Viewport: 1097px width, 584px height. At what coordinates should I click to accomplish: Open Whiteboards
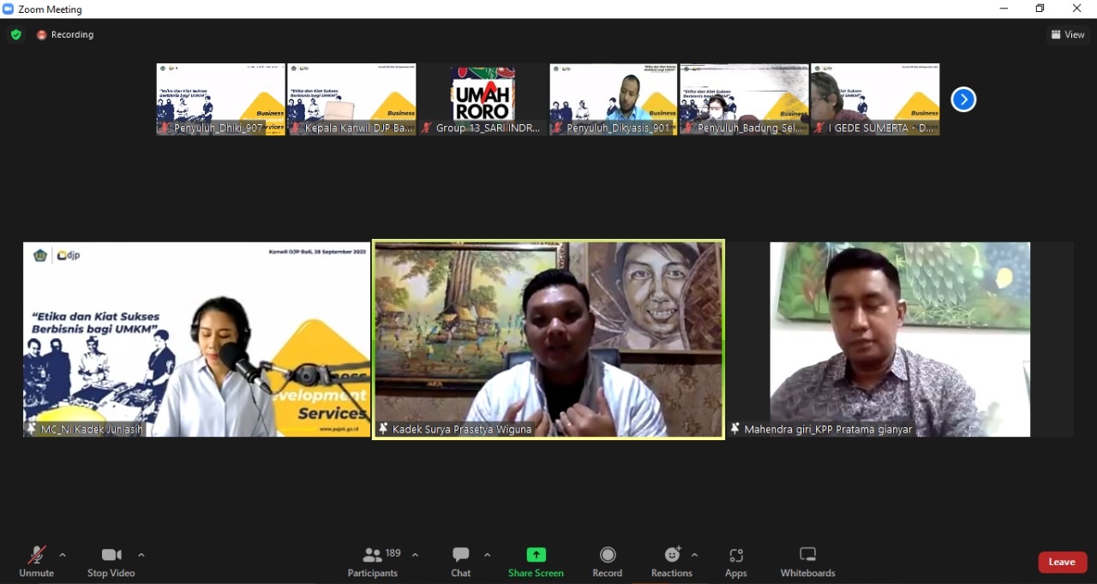[x=807, y=561]
